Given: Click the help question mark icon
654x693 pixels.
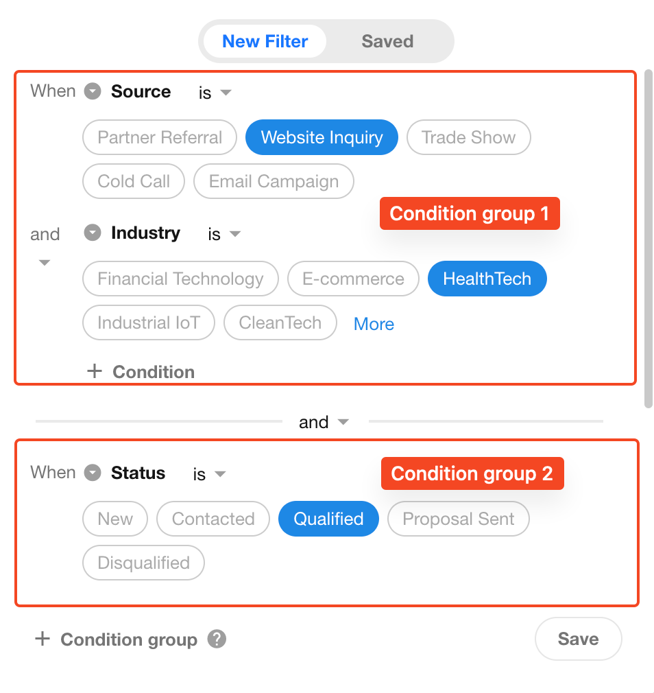Looking at the screenshot, I should pos(217,639).
